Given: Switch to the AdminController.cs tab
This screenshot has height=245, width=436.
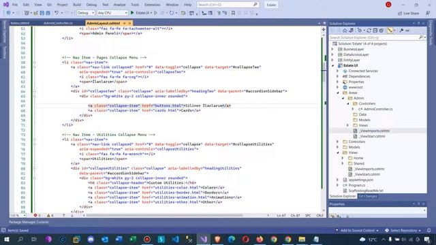Looking at the screenshot, I should (58, 23).
